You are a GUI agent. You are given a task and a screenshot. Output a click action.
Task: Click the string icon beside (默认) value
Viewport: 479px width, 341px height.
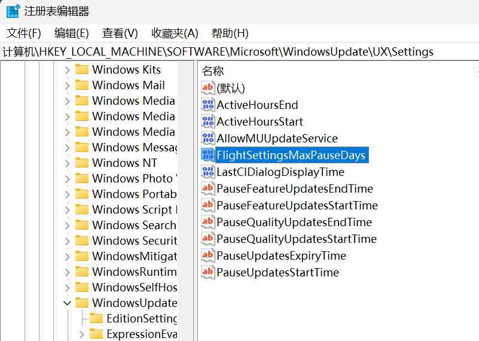pyautogui.click(x=208, y=88)
